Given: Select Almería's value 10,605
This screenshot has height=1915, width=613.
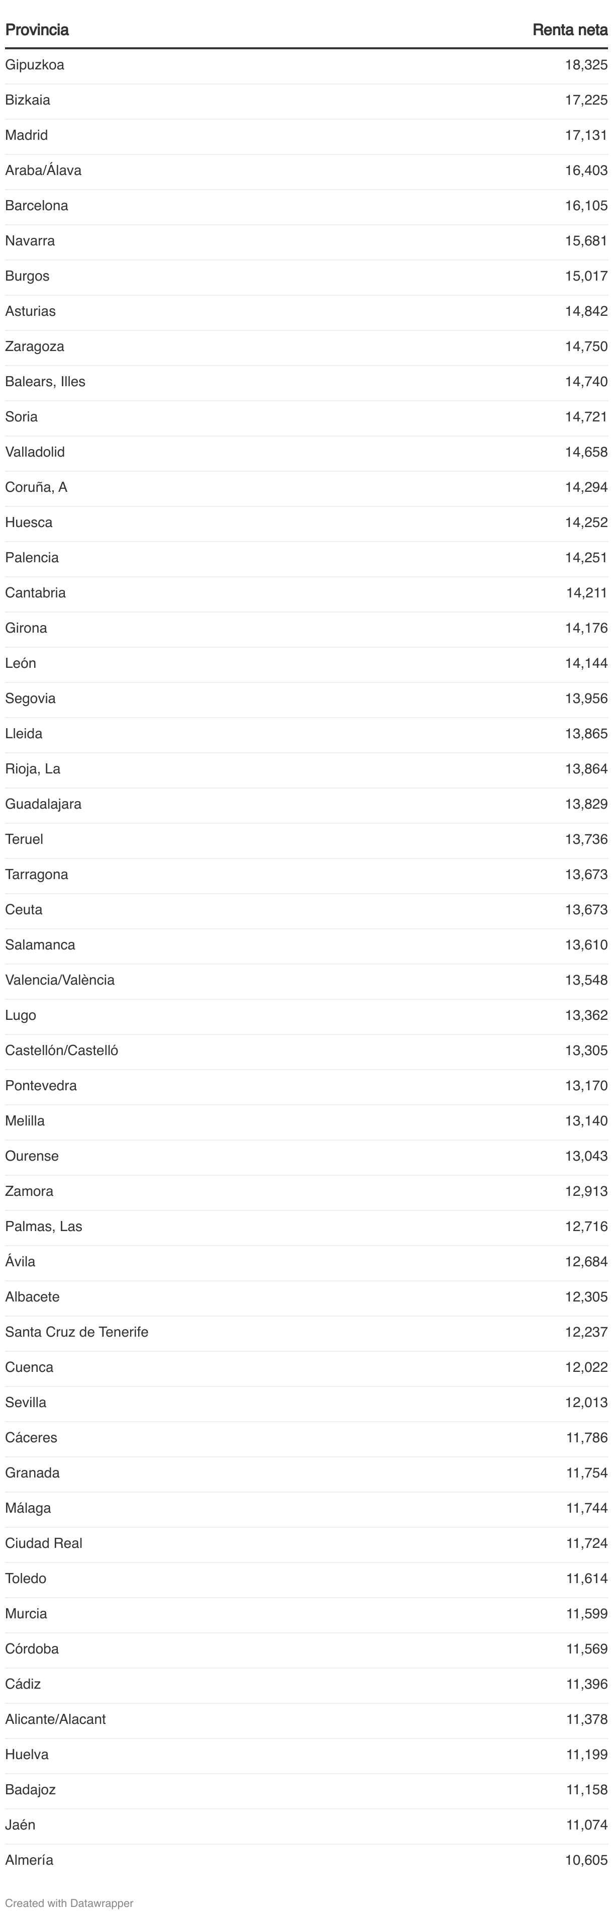Looking at the screenshot, I should pos(585,1860).
